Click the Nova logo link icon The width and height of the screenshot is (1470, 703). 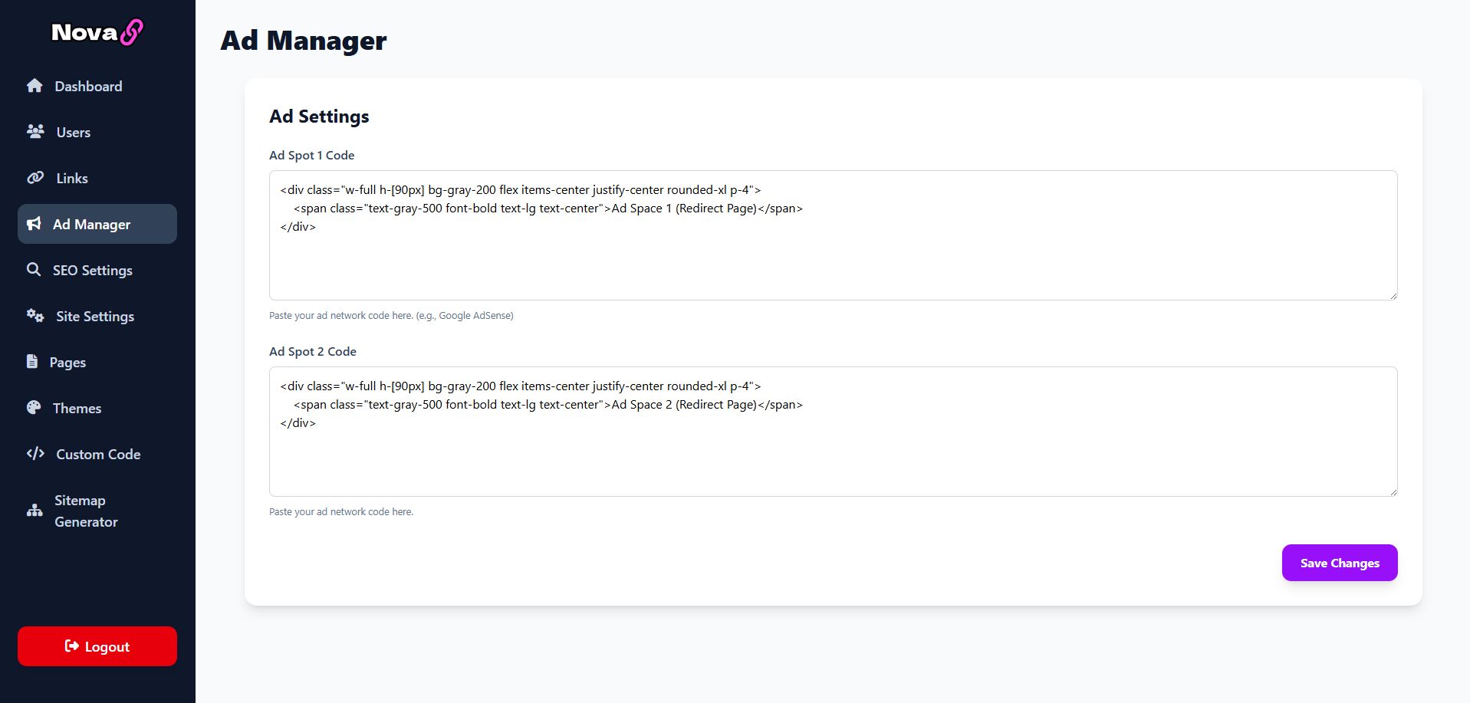click(132, 32)
